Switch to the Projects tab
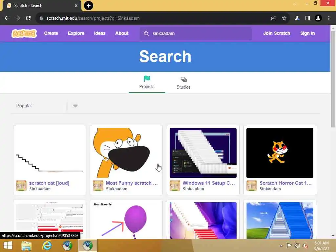 click(x=147, y=82)
